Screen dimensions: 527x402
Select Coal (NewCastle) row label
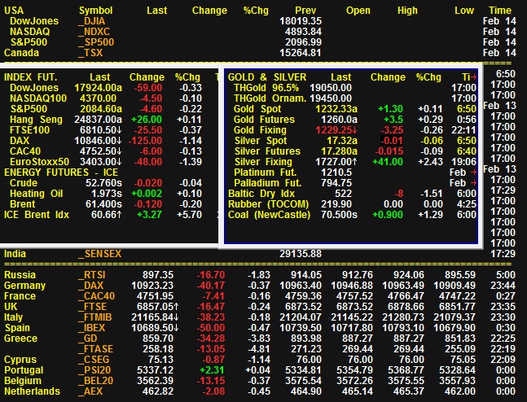270,215
